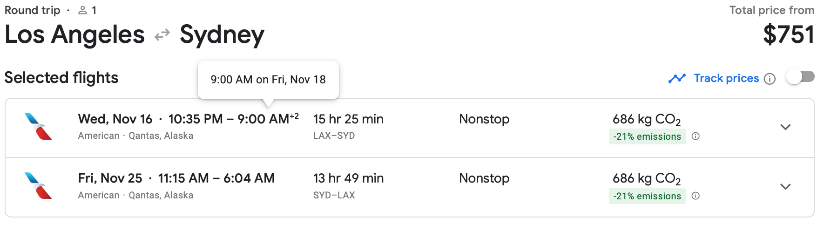Click the round trip swap arrows icon
The width and height of the screenshot is (824, 231).
coord(162,35)
